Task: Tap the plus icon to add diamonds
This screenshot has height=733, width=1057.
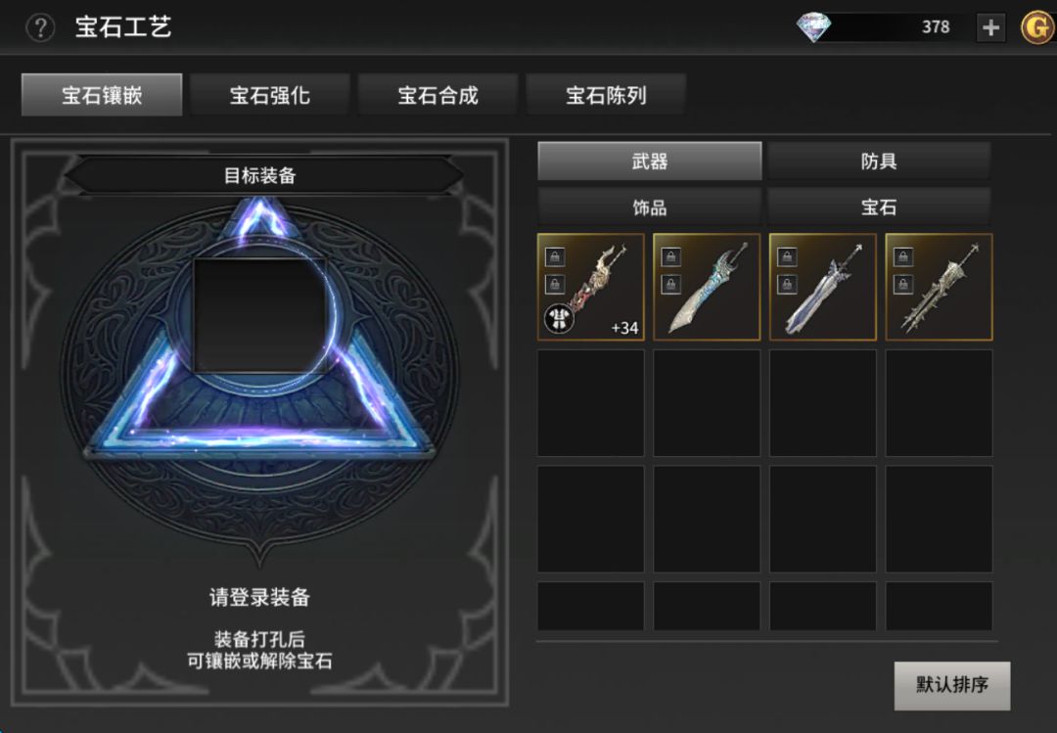Action: pyautogui.click(x=990, y=27)
